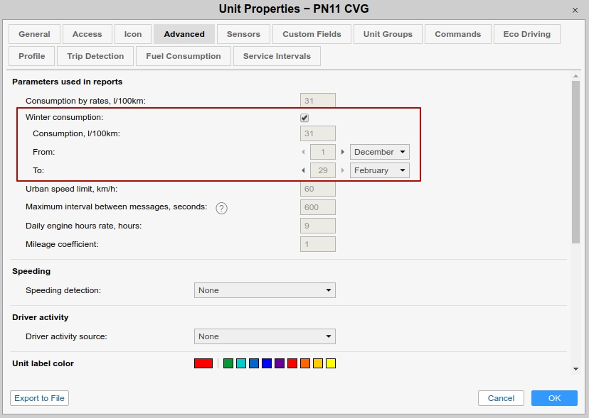Close the Unit Properties dialog
This screenshot has height=418, width=589.
point(575,9)
